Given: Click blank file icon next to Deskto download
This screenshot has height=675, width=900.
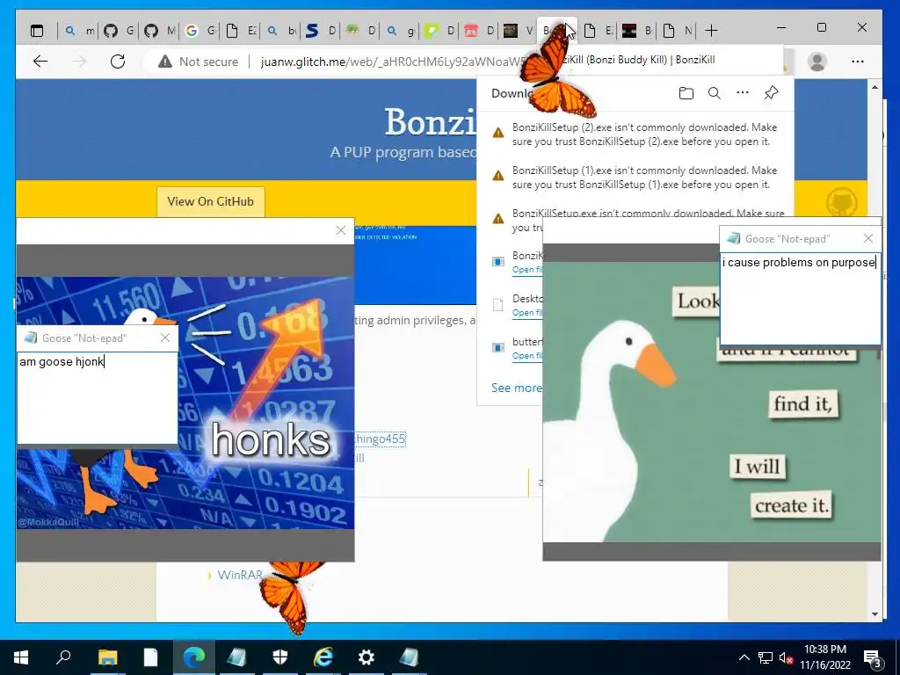Looking at the screenshot, I should coord(498,304).
